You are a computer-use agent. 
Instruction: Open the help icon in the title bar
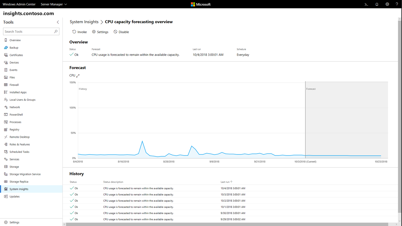397,4
